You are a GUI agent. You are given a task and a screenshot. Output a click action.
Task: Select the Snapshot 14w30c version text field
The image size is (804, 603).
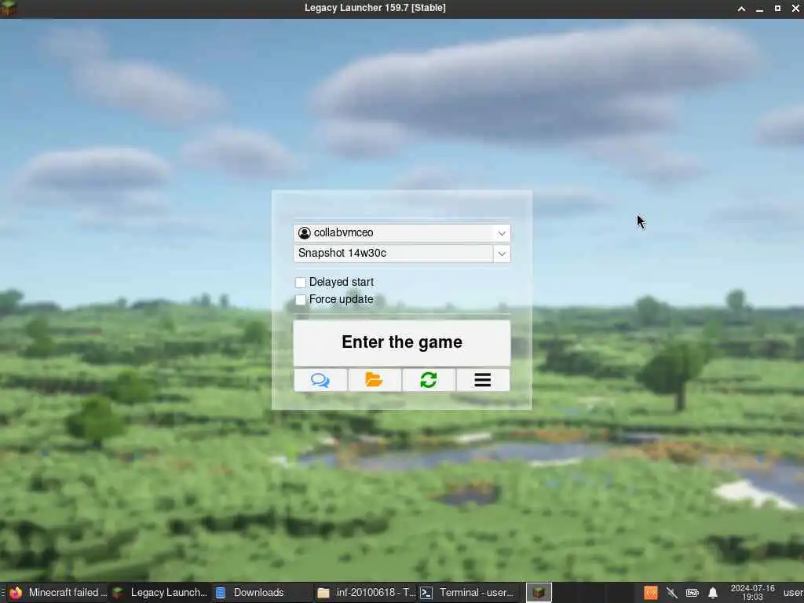pyautogui.click(x=393, y=254)
